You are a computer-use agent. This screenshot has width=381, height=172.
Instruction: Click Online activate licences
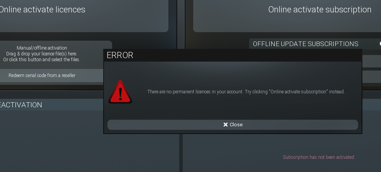[42, 10]
